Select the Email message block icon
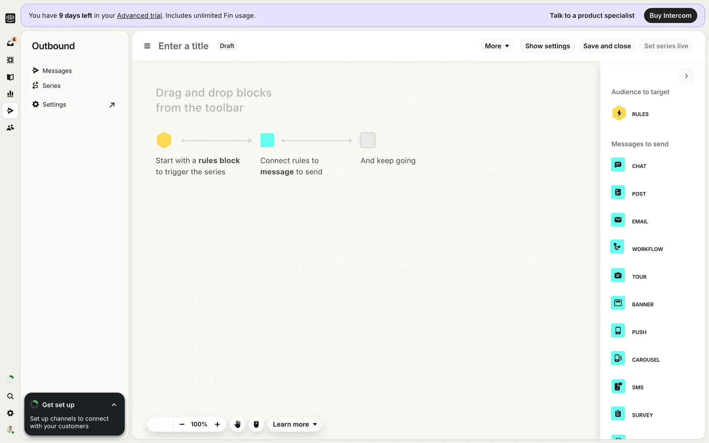709x443 pixels. click(618, 220)
